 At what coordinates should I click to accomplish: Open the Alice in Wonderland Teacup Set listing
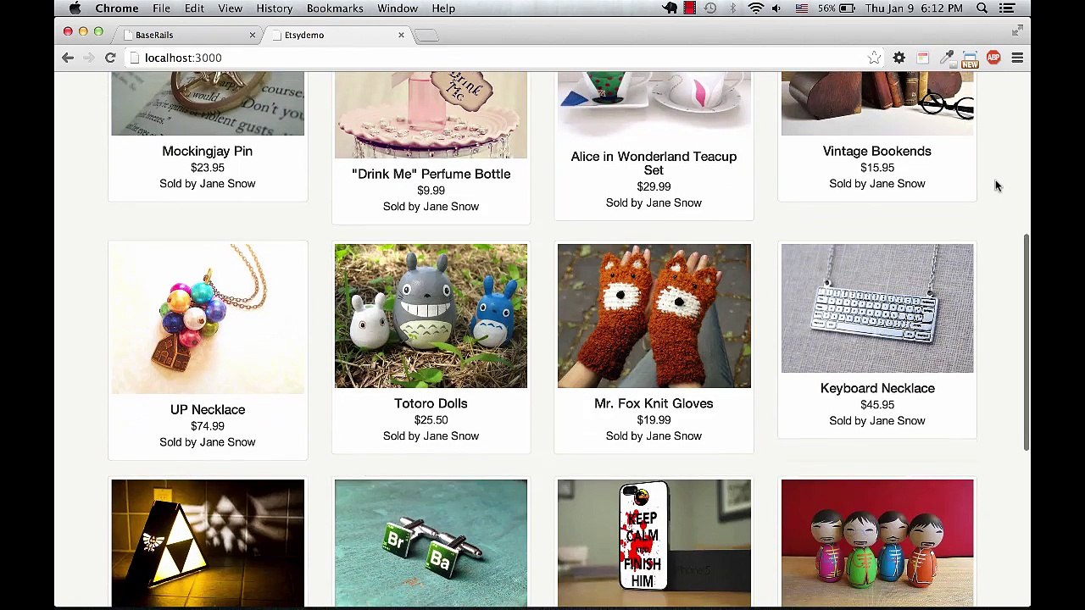654,164
